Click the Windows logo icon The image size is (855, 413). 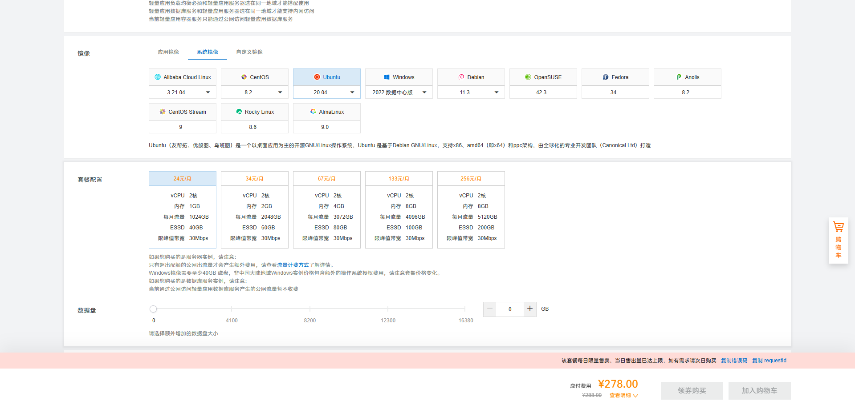[387, 77]
